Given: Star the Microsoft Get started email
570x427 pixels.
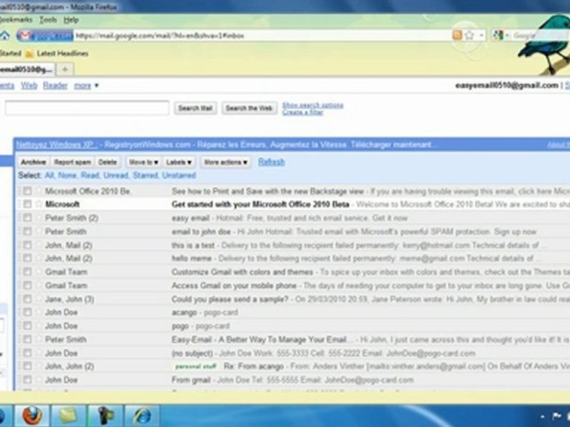Looking at the screenshot, I should pos(39,204).
